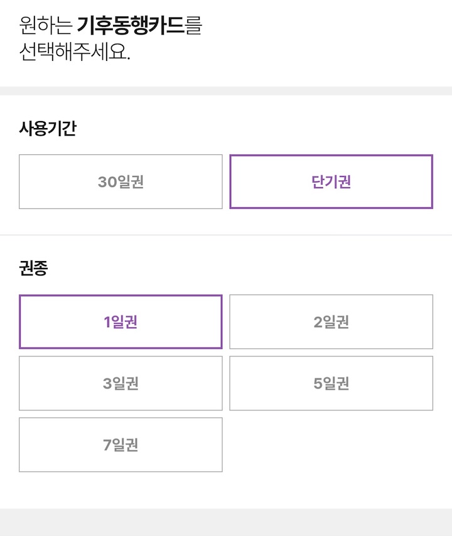Choose the 1일권 ticket type
The image size is (452, 536).
click(x=121, y=322)
